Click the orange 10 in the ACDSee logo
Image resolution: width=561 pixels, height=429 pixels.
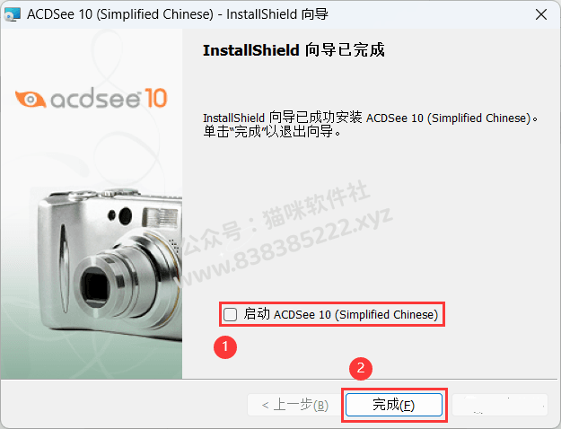(x=155, y=98)
